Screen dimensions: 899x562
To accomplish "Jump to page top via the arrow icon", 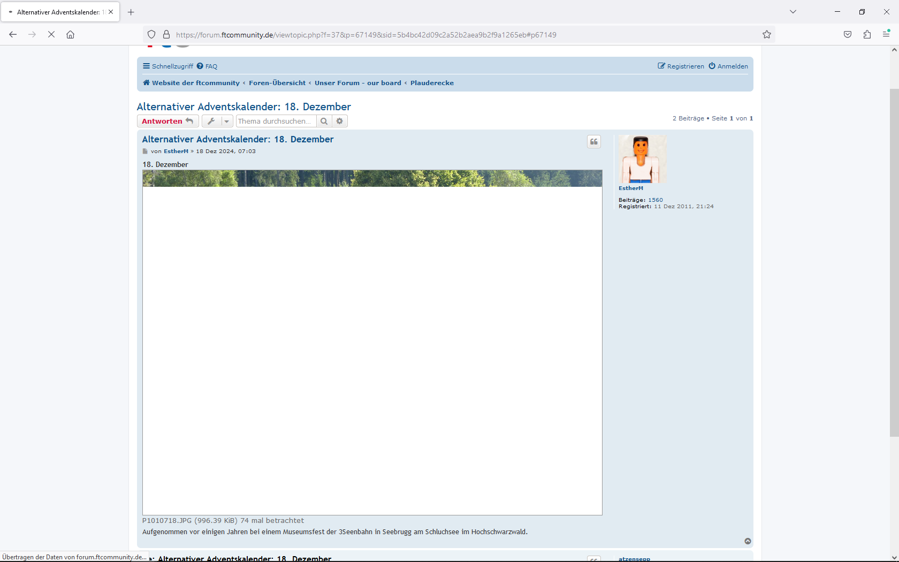I will tap(748, 541).
